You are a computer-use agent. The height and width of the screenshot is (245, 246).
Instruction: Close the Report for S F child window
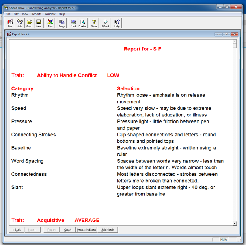click(x=234, y=34)
